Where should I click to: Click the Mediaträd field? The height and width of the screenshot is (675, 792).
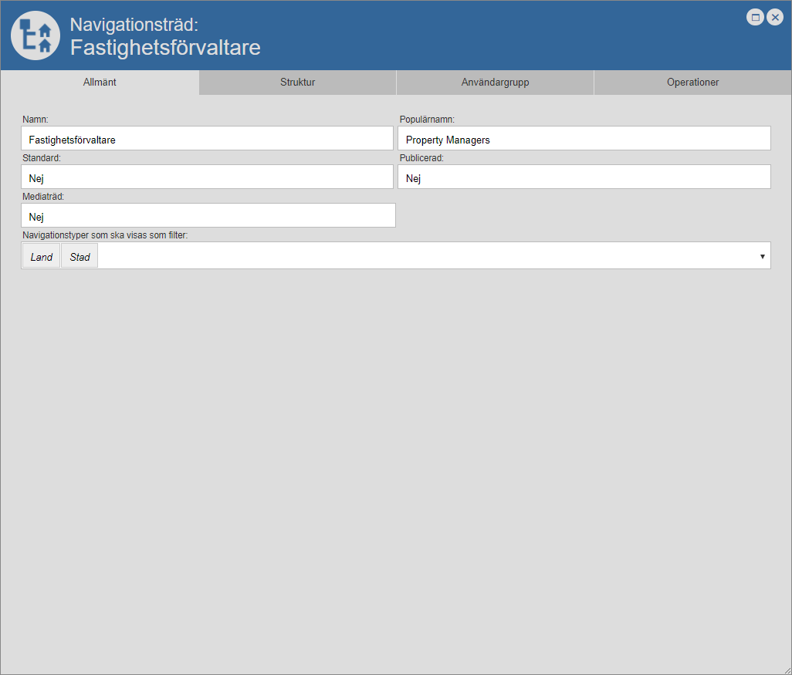208,216
